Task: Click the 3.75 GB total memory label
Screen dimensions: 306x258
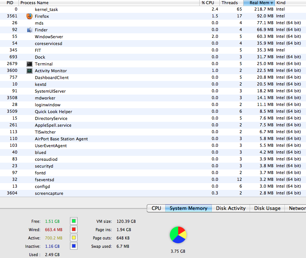Action: 178,251
